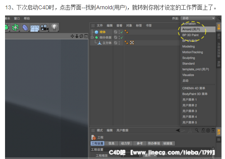Open Object Manager 对象 menu

[129, 26]
